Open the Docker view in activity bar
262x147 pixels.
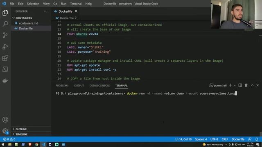click(5, 81)
